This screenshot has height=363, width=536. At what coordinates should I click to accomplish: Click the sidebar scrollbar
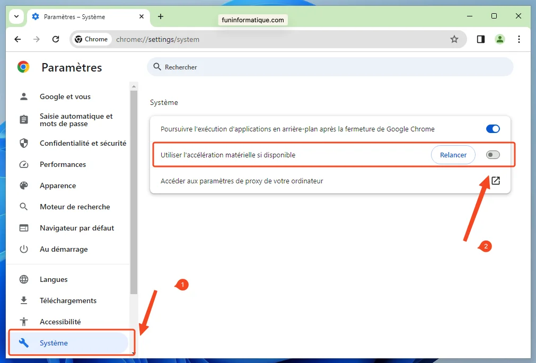[134, 212]
